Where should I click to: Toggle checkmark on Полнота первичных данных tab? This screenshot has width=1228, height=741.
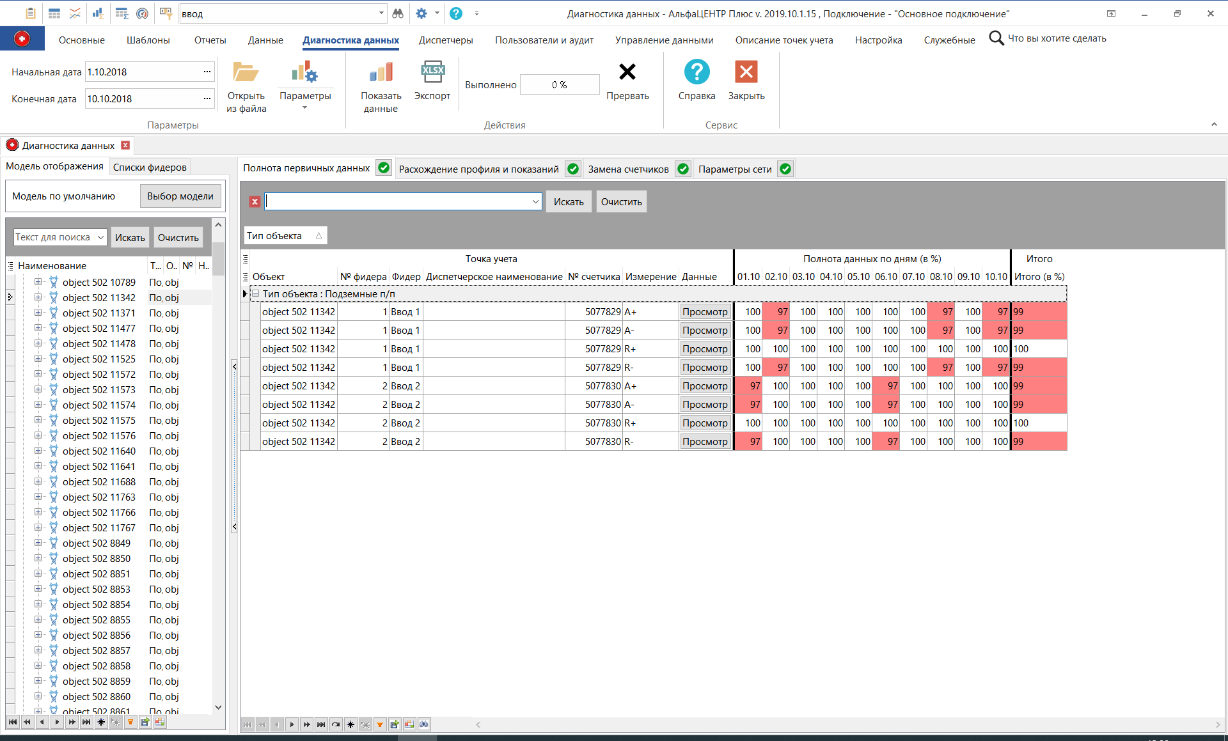pyautogui.click(x=383, y=168)
